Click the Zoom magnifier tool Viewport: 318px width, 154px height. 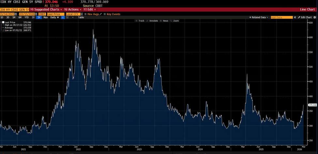point(174,21)
